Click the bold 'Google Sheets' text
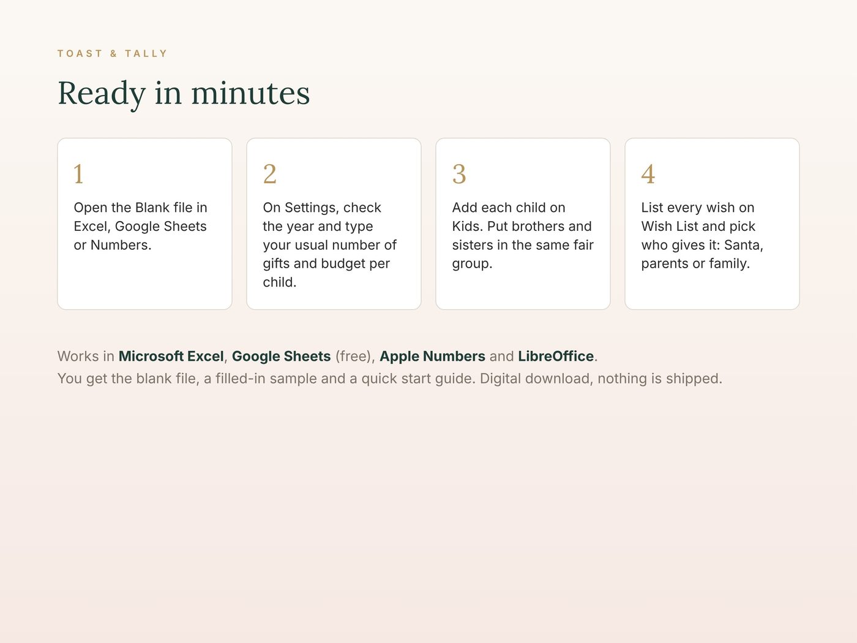Screen dimensions: 857x643 281,356
